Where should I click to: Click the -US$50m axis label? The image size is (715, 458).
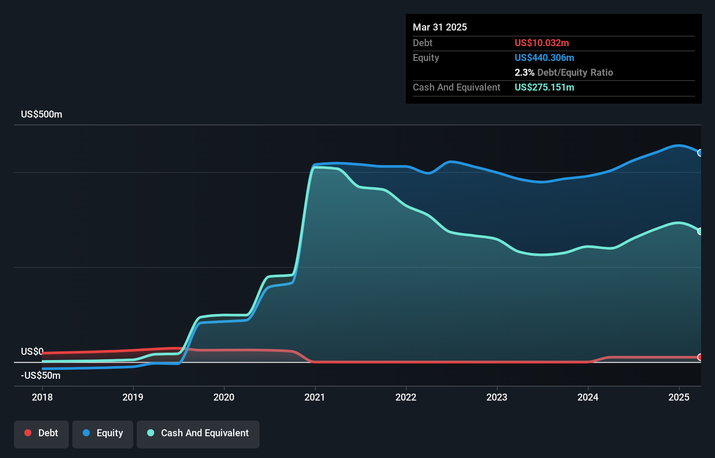tap(40, 375)
